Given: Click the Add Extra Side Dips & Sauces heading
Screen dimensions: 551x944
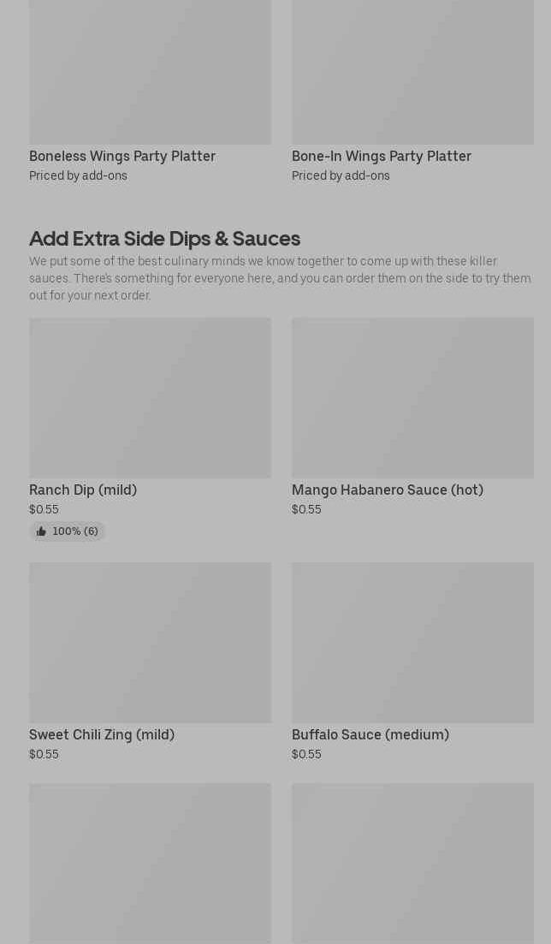Looking at the screenshot, I should [164, 238].
